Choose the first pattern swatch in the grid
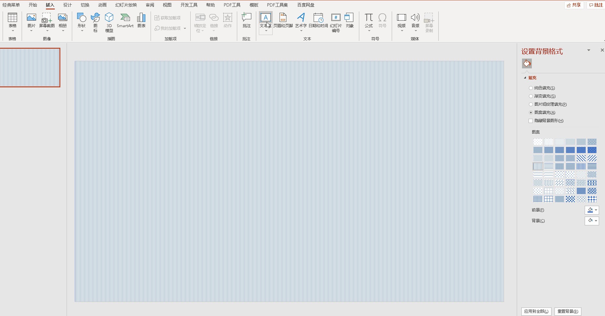This screenshot has height=316, width=605. click(x=538, y=142)
